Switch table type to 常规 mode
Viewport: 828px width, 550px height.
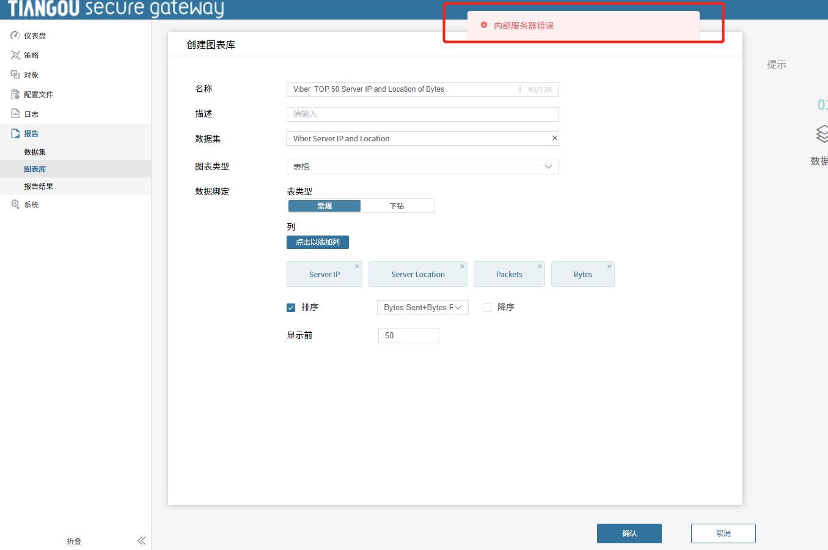(324, 205)
